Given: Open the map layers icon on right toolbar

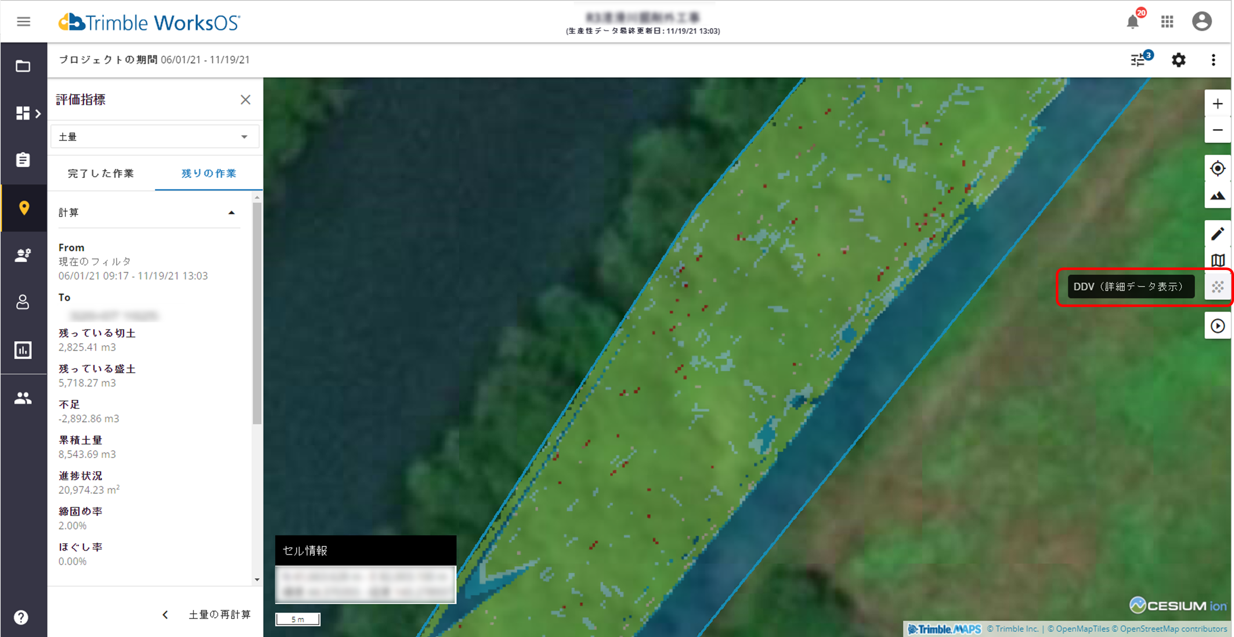Looking at the screenshot, I should (x=1217, y=260).
